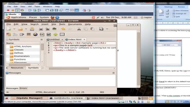Open the HTML document type dropdown in the status bar
This screenshot has width=190, height=107.
coord(65,92)
